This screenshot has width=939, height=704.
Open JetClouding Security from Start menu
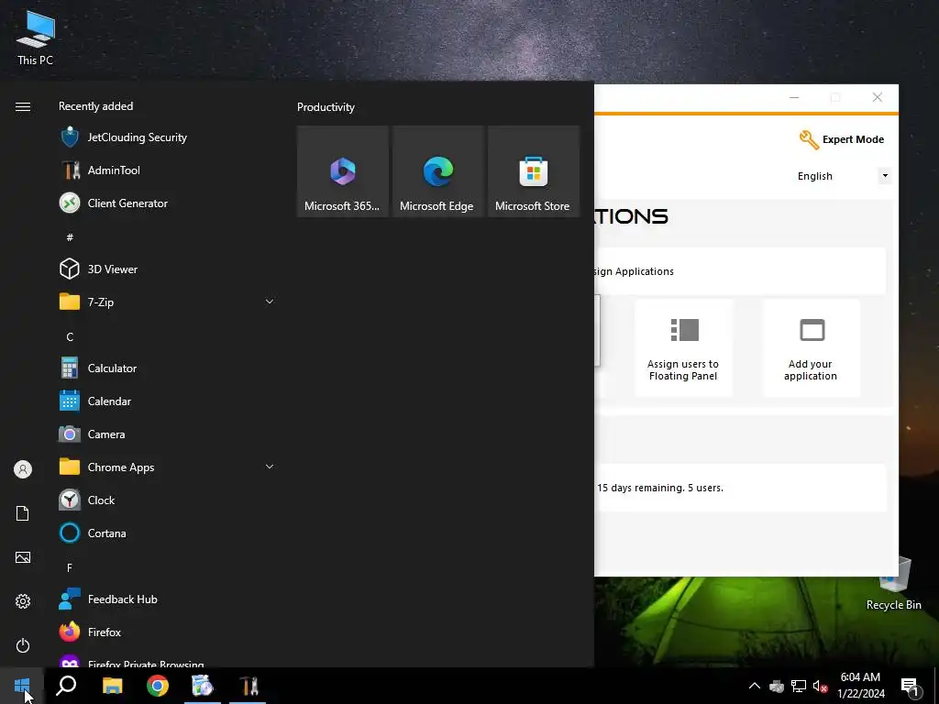point(167,137)
